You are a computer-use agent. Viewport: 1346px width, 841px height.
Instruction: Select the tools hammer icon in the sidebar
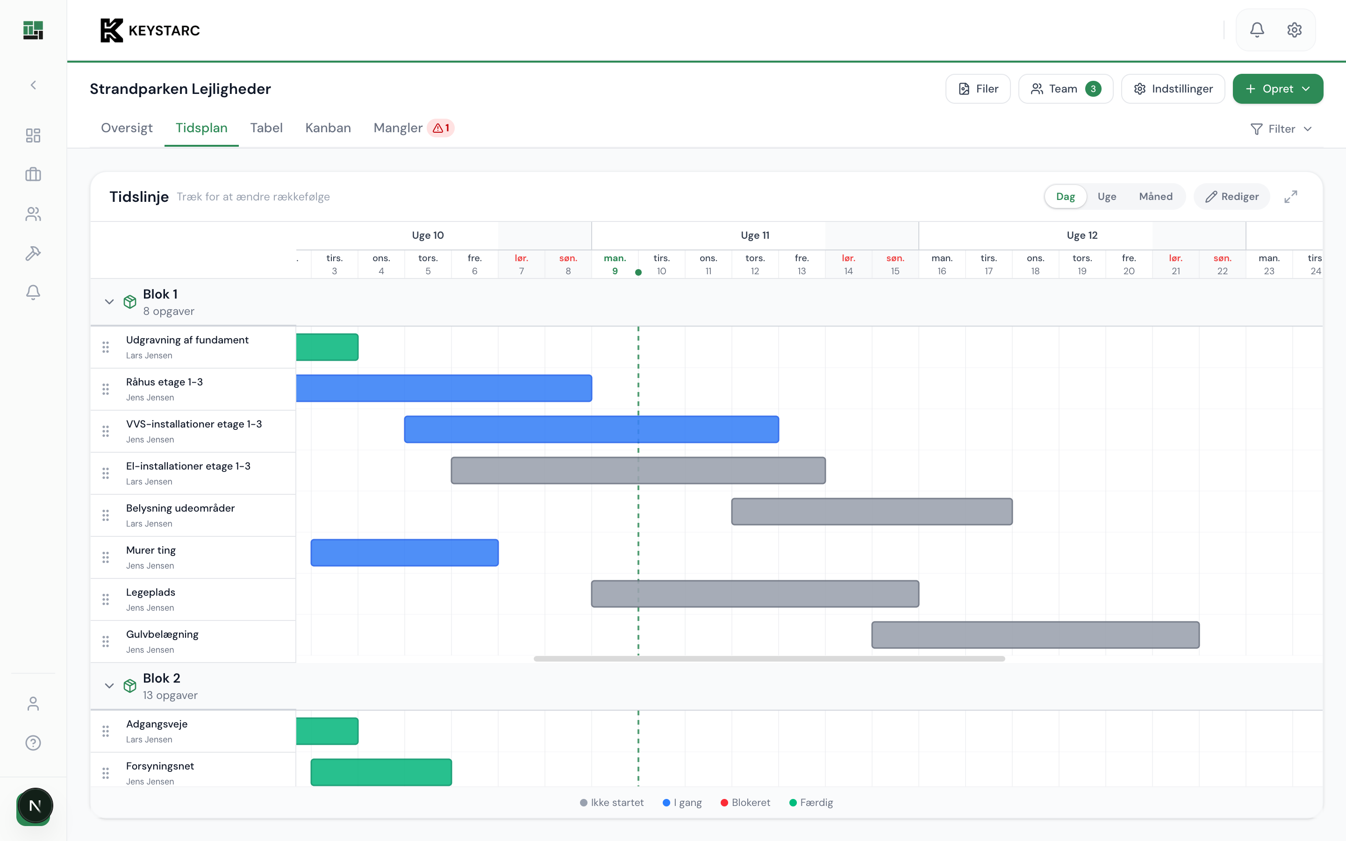(33, 253)
